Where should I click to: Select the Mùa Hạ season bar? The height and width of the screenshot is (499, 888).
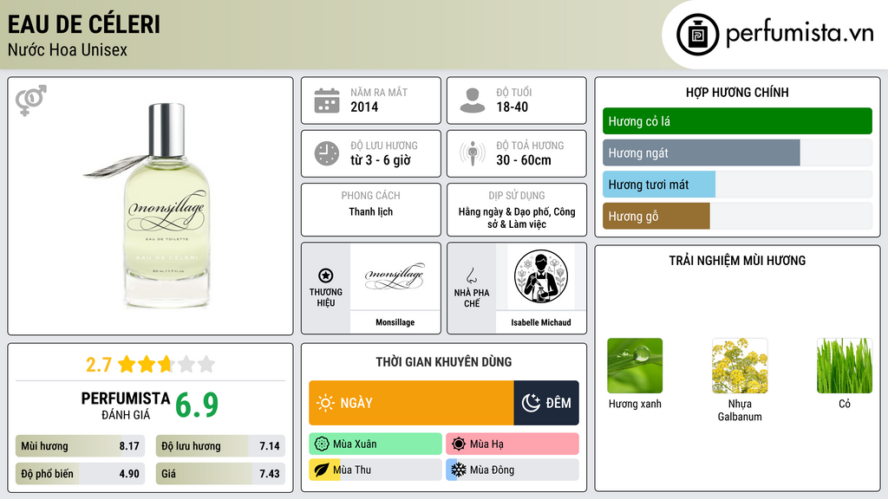coord(513,444)
